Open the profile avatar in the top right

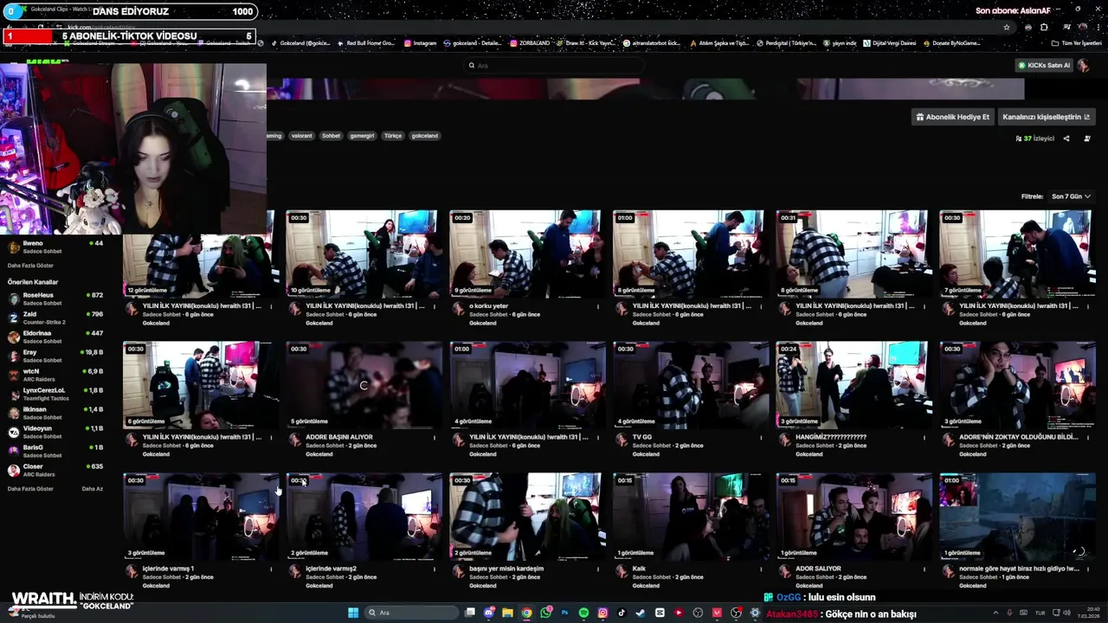tap(1083, 65)
